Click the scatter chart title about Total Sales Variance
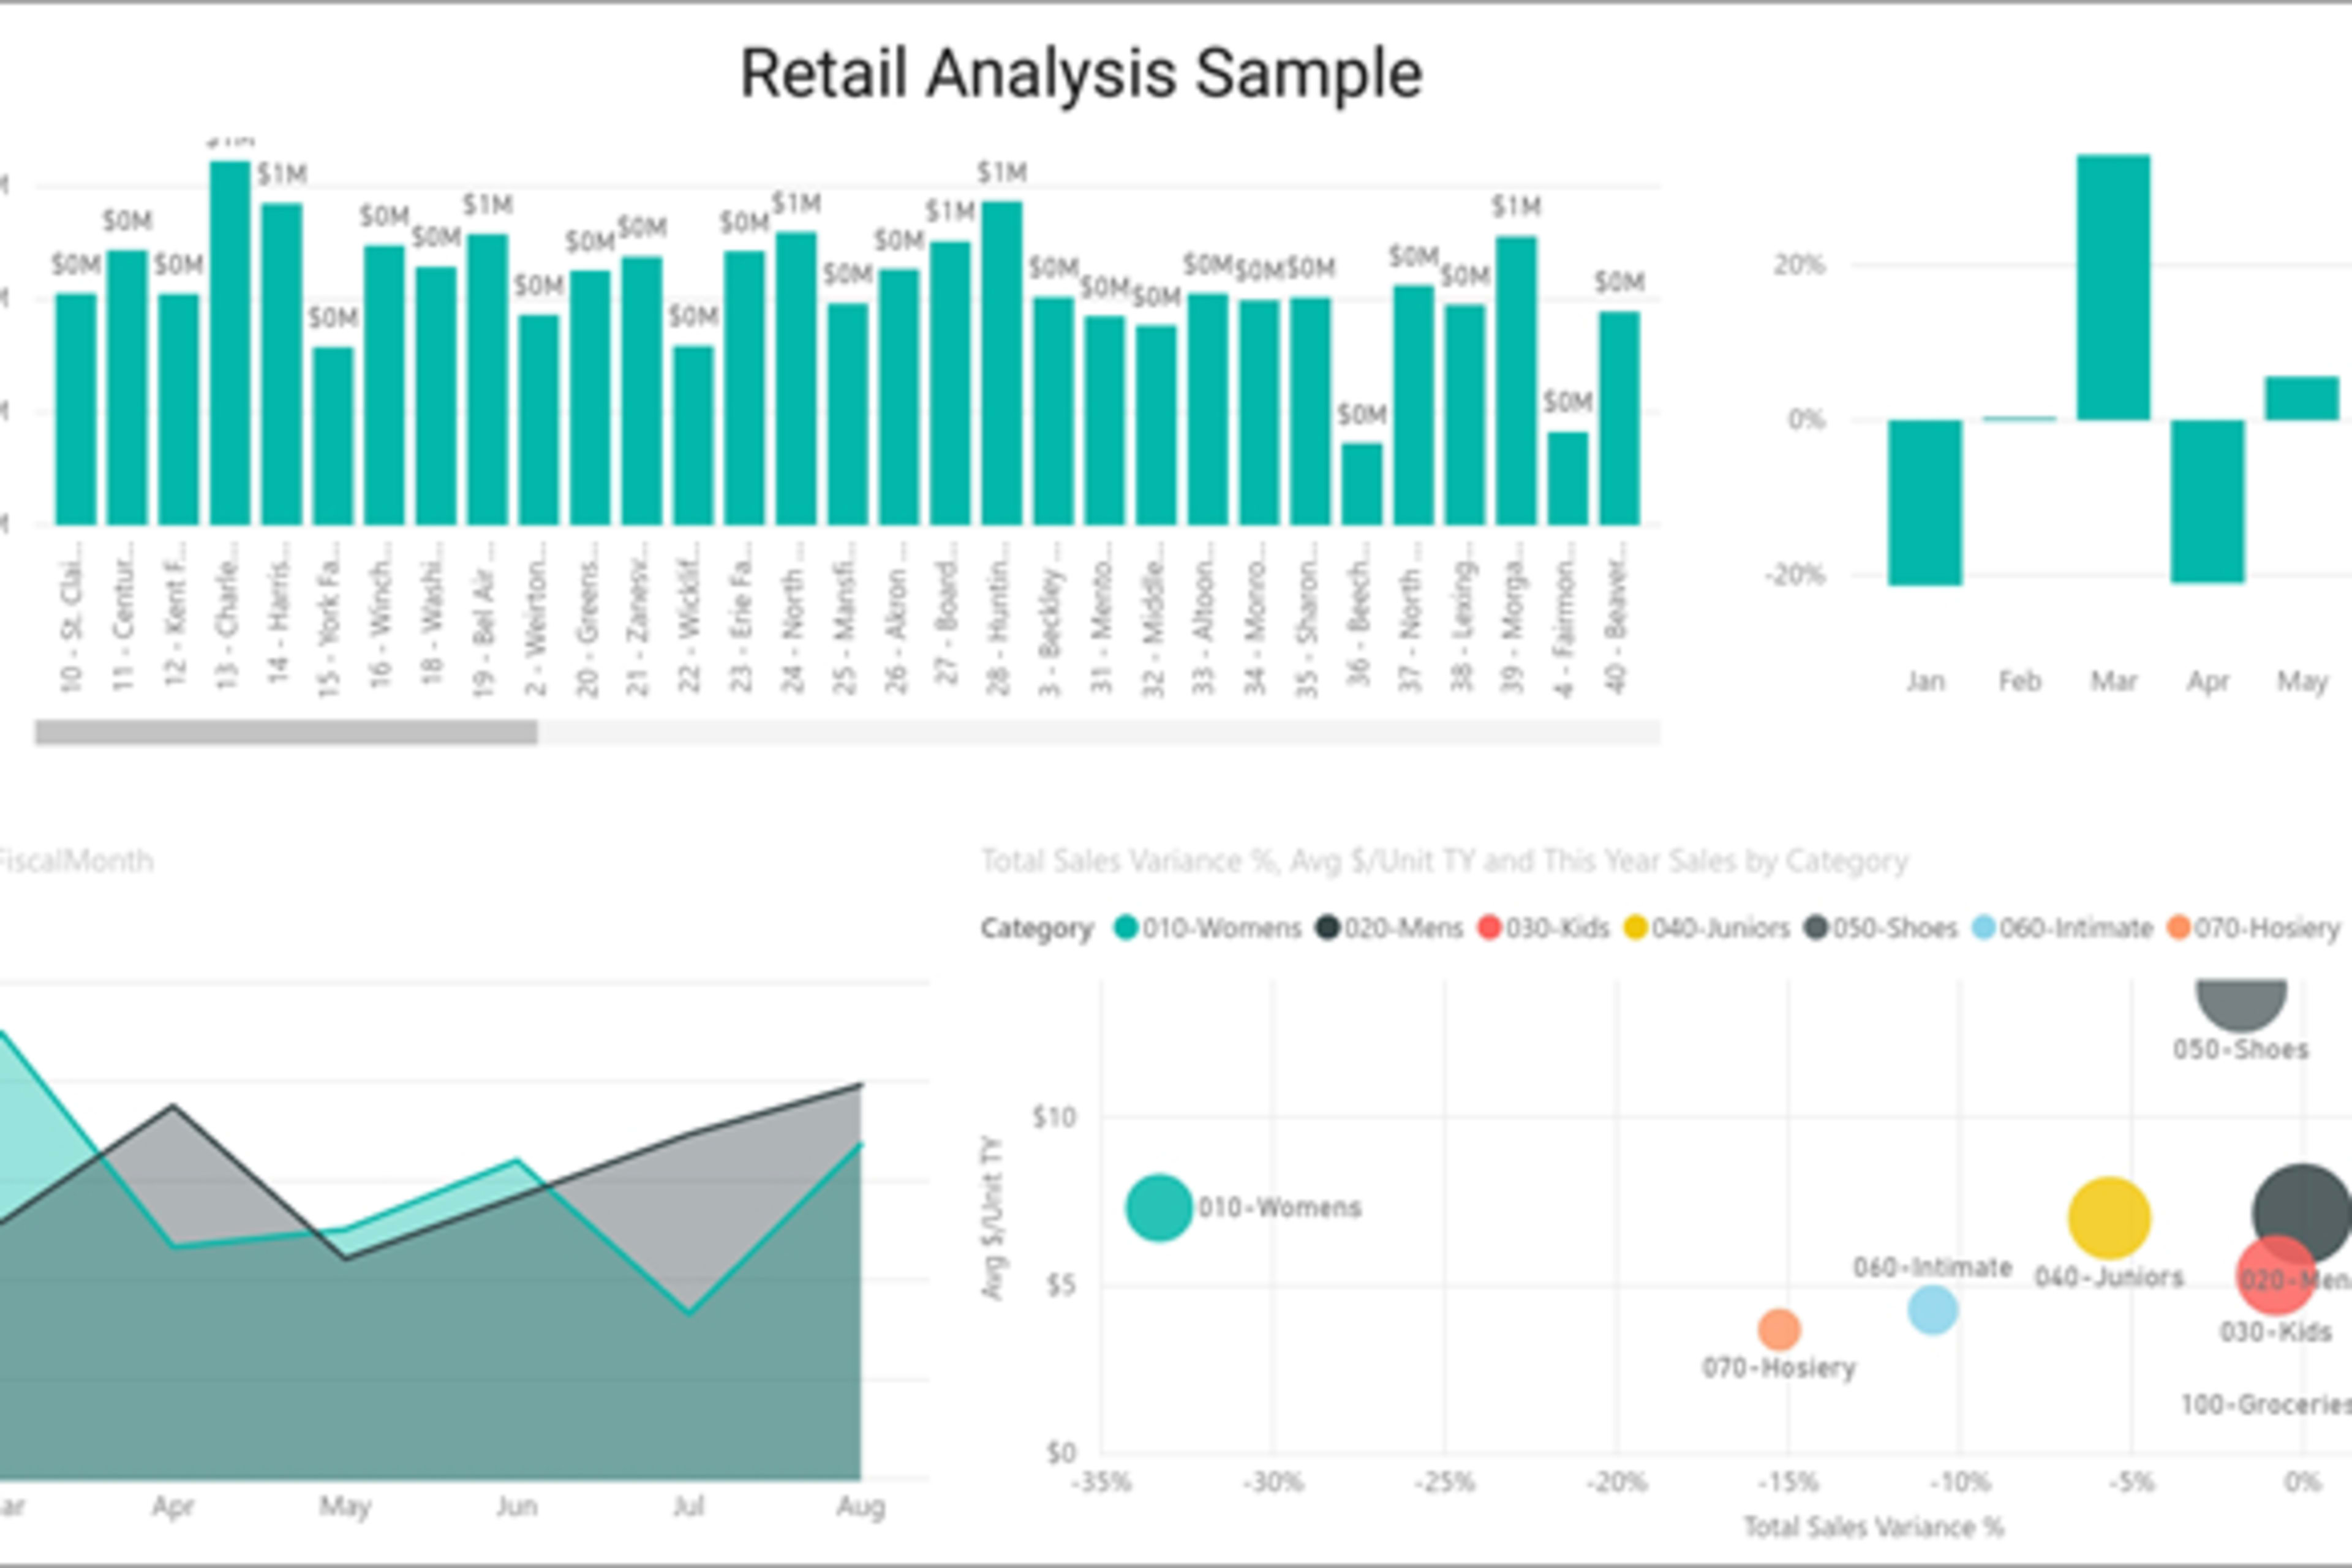The width and height of the screenshot is (2352, 1568). [x=1445, y=861]
